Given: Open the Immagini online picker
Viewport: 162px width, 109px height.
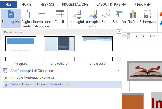Looking at the screenshot, I should pos(93,19).
